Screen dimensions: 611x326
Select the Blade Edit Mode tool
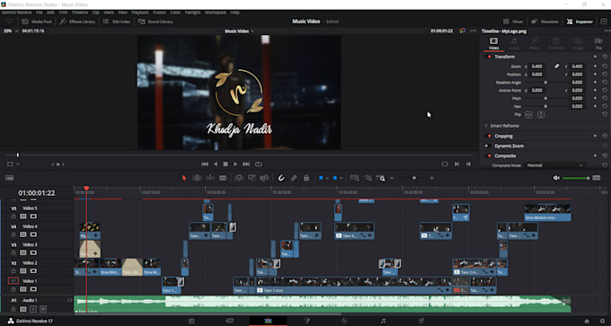coord(223,178)
